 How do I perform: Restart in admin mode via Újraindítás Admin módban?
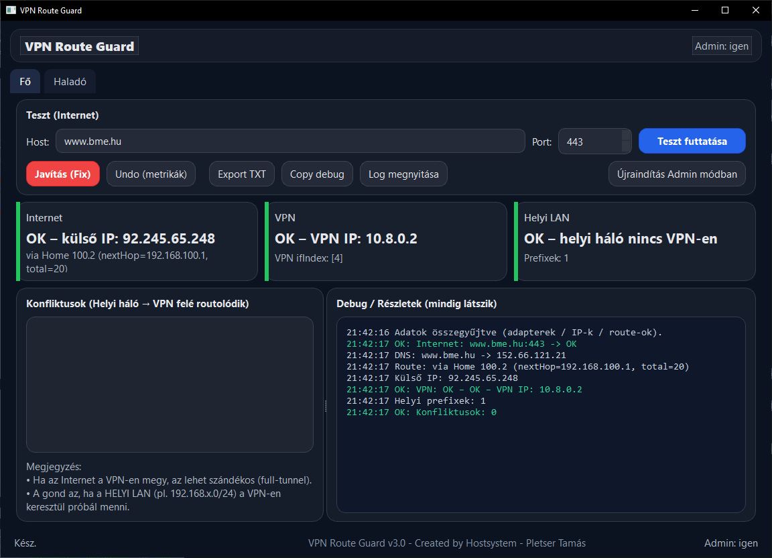click(x=677, y=174)
